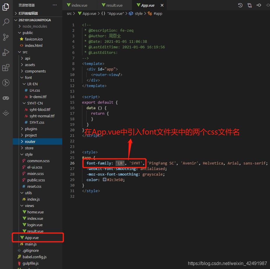Open common.scss file
This screenshot has height=269, width=270.
(x=37, y=161)
